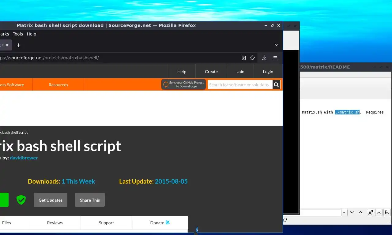Click the '2015-08-05' last update date
Image resolution: width=392 pixels, height=235 pixels.
[171, 181]
